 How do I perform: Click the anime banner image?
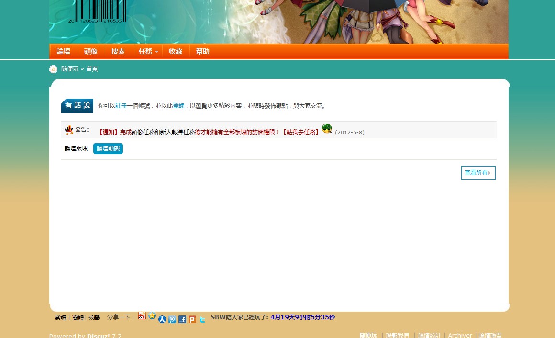click(279, 22)
